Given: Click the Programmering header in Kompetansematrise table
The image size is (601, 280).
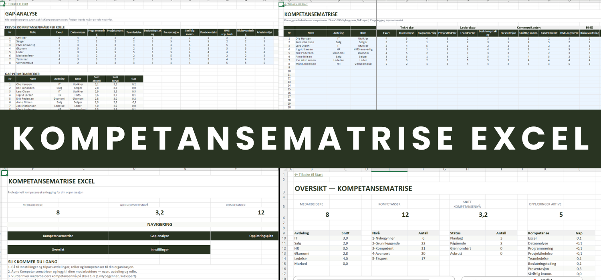Looking at the screenshot, I should pos(427,33).
